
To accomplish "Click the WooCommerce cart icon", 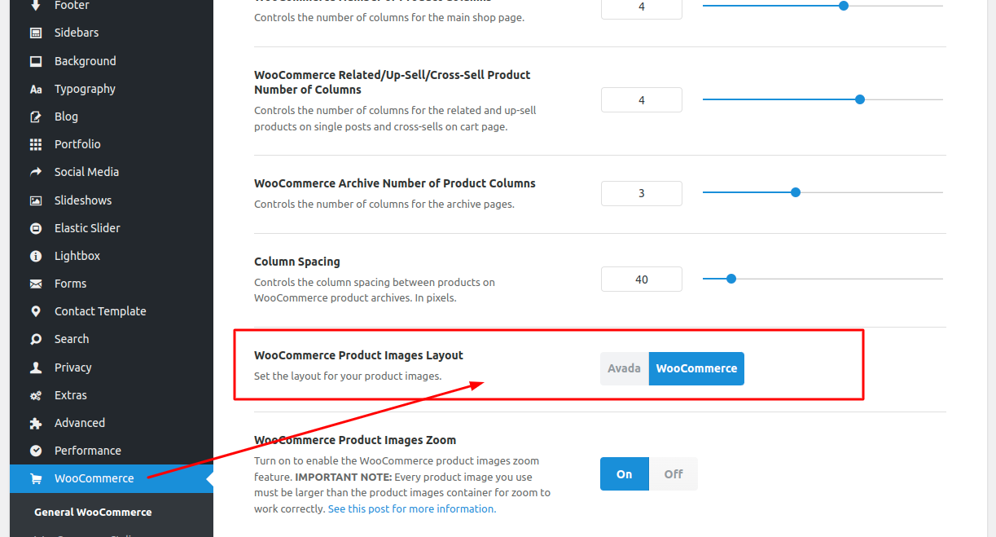I will (35, 478).
